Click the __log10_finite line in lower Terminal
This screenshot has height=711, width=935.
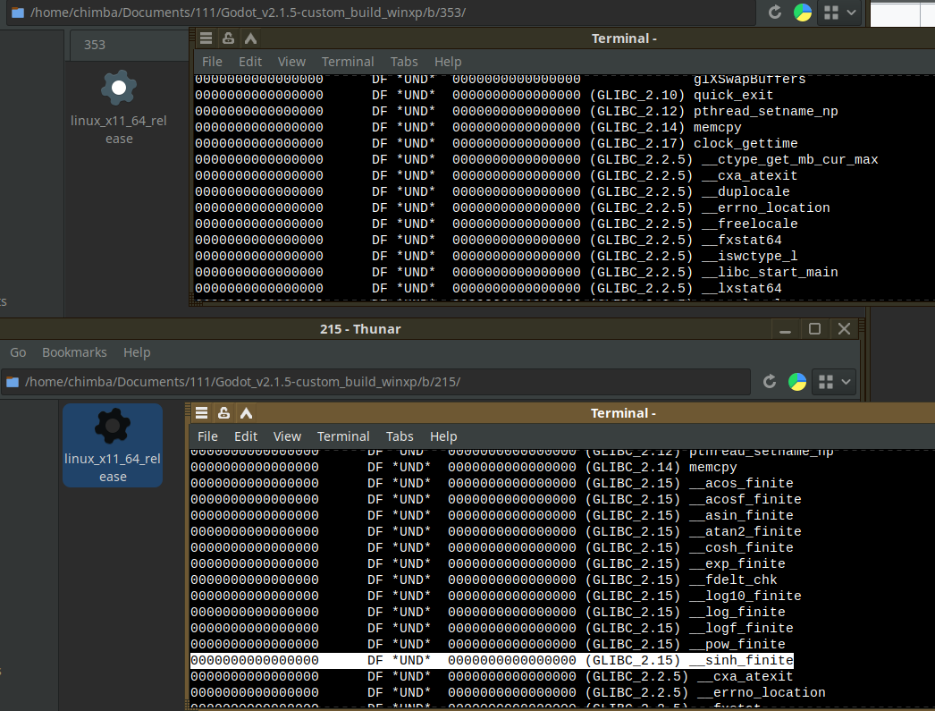[496, 596]
